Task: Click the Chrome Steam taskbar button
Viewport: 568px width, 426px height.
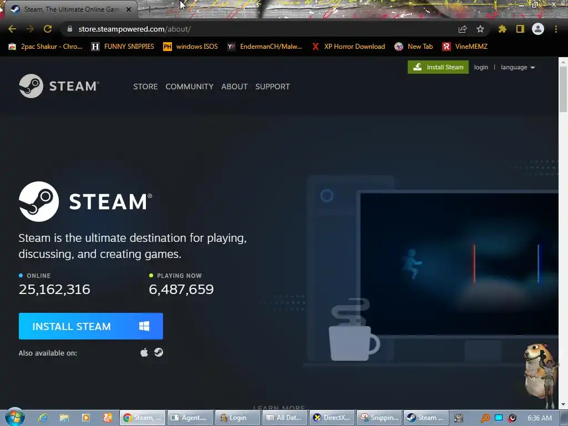Action: coord(143,418)
